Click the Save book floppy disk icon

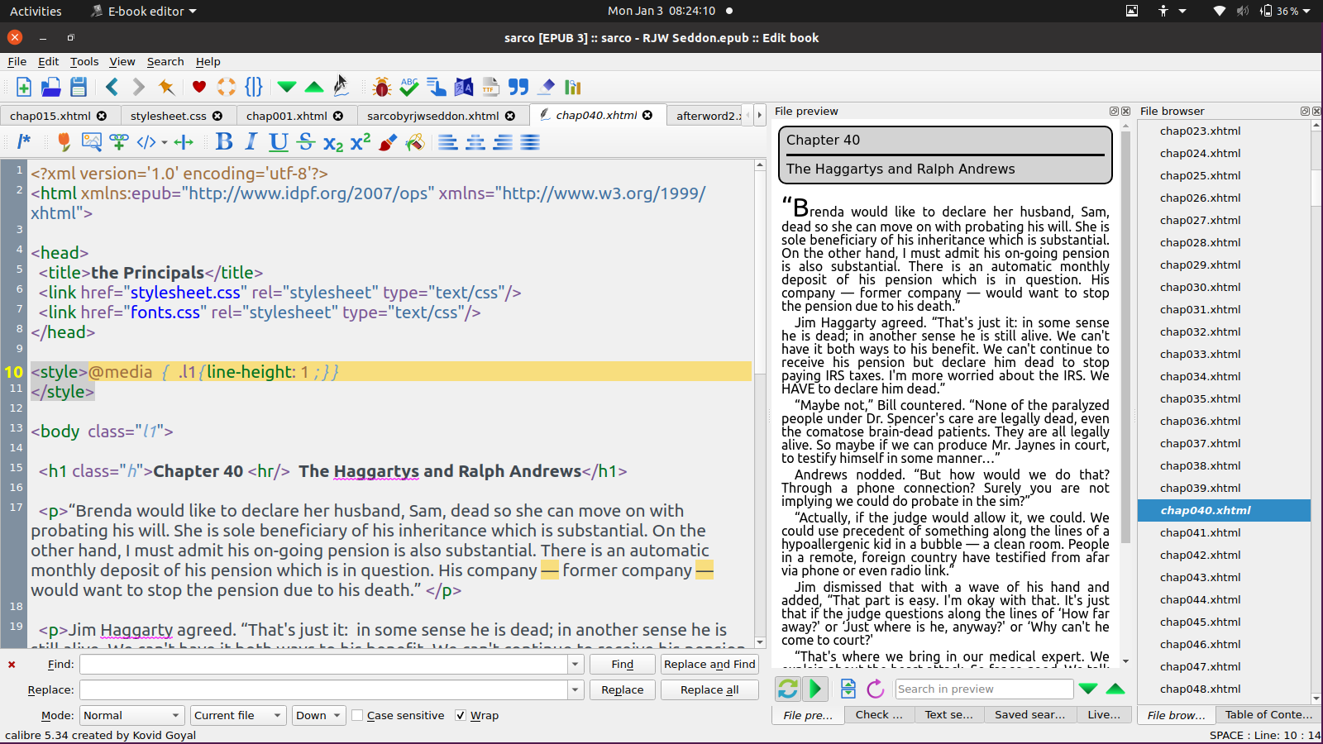pyautogui.click(x=79, y=87)
